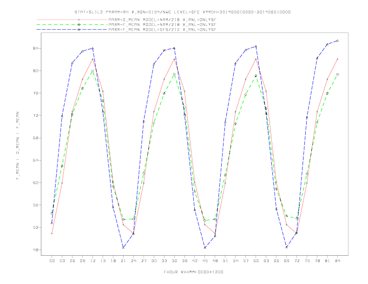
Task: Click x-axis forecast hour label 24
Action: click(x=133, y=261)
